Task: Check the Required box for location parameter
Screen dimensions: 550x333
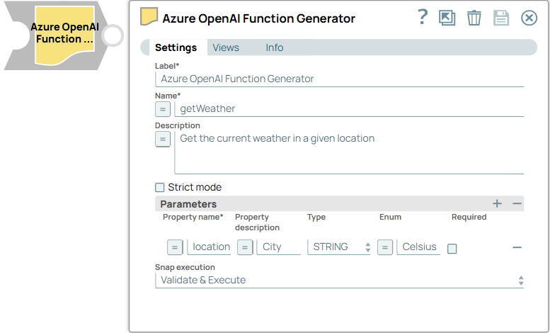Action: coord(452,249)
